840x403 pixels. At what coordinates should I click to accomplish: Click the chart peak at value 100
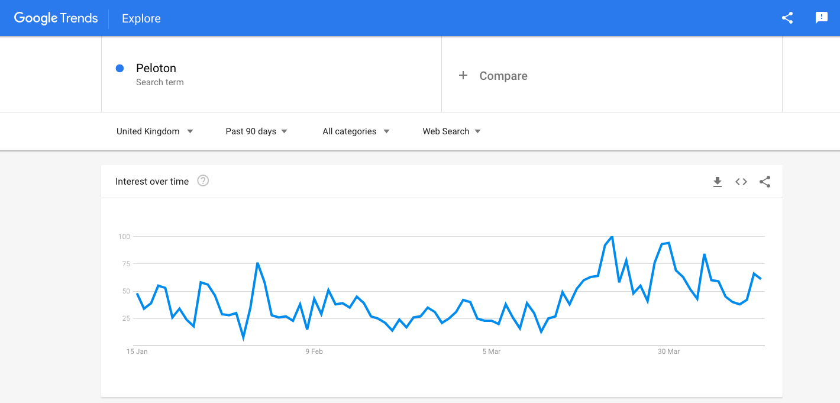[612, 237]
